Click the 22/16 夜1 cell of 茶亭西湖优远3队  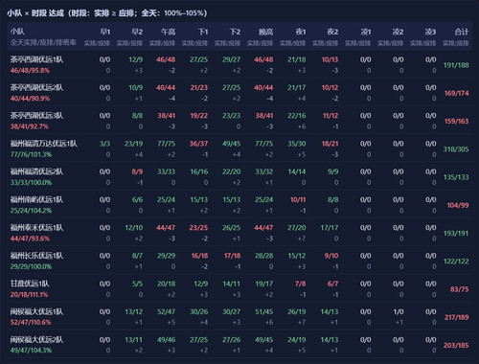tap(297, 116)
